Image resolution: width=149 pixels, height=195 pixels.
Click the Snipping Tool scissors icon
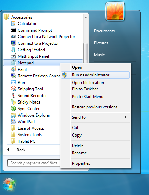13,89
